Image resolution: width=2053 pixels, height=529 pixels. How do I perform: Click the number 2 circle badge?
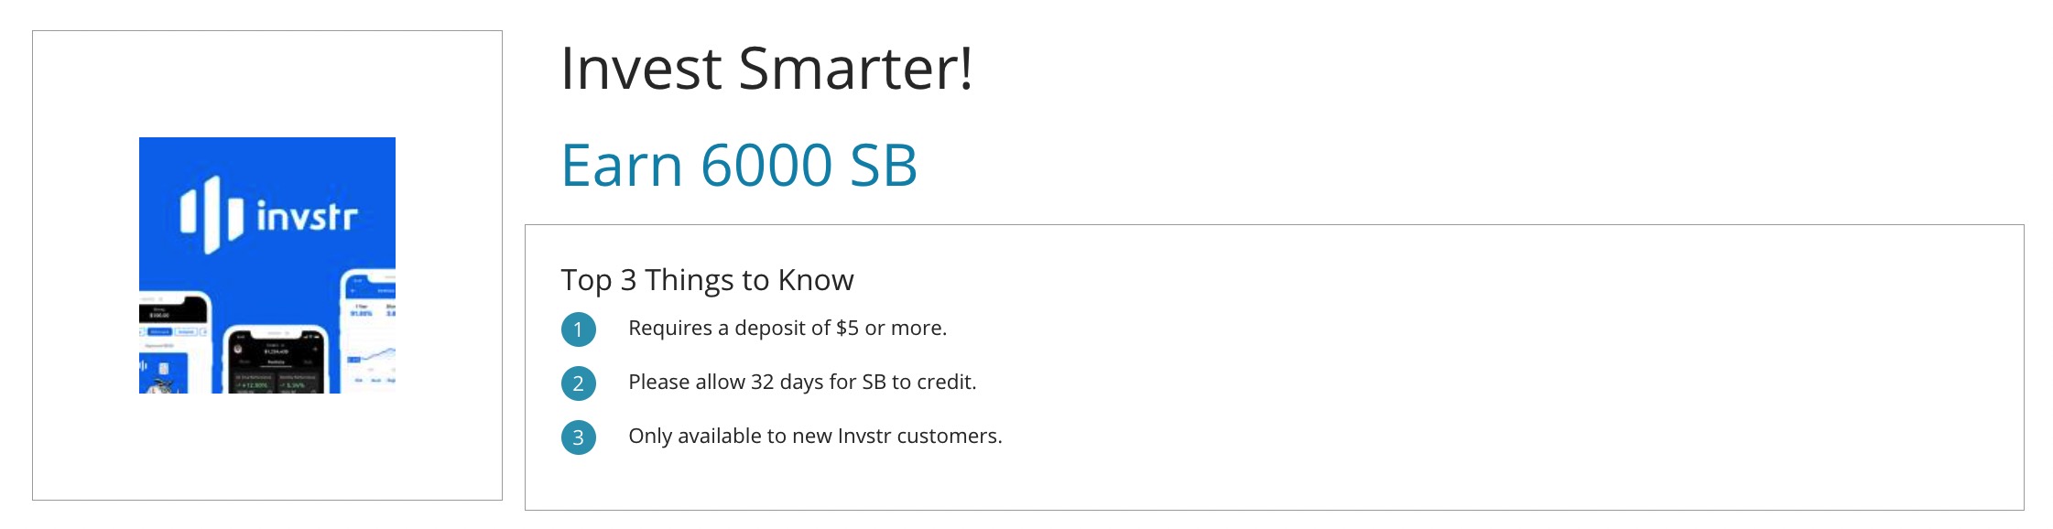coord(578,383)
